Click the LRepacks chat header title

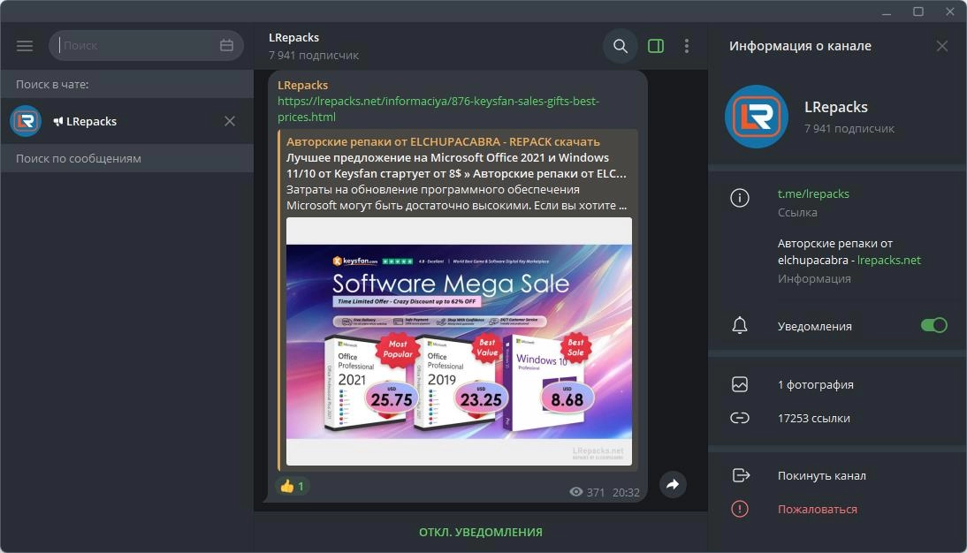(293, 38)
